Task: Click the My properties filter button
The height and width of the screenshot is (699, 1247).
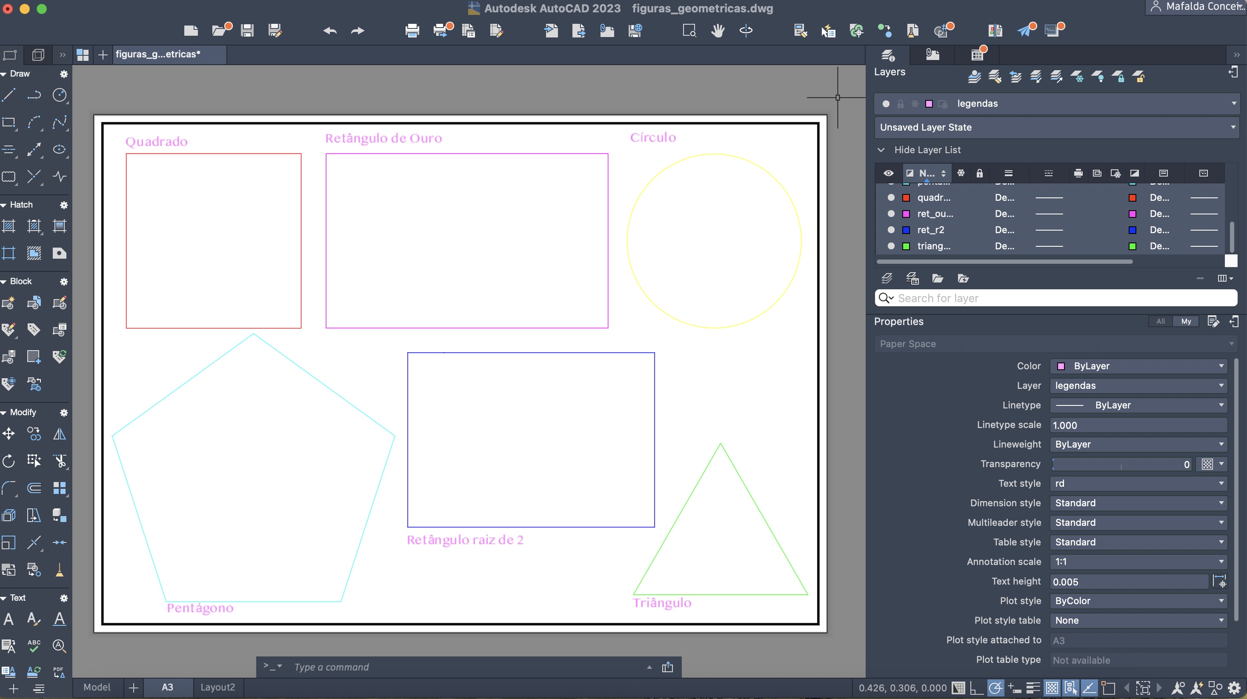Action: [x=1186, y=322]
